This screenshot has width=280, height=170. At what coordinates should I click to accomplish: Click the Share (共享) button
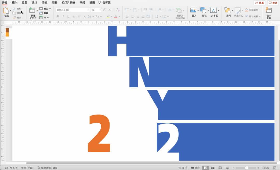[x=259, y=3]
